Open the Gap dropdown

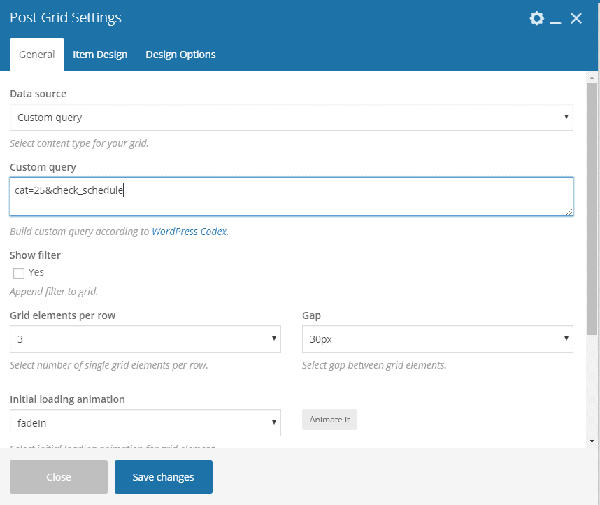point(437,339)
